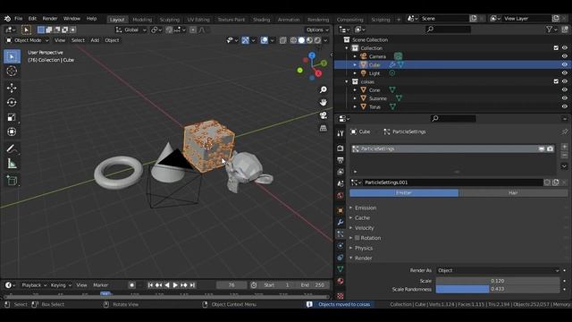The image size is (572, 322).
Task: Open the Render menu
Action: [50, 18]
